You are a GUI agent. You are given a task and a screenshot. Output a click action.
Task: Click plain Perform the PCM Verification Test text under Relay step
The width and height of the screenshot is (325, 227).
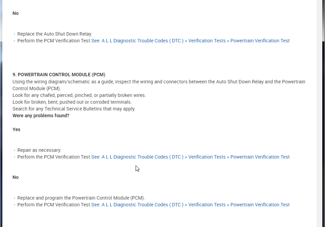coord(54,41)
